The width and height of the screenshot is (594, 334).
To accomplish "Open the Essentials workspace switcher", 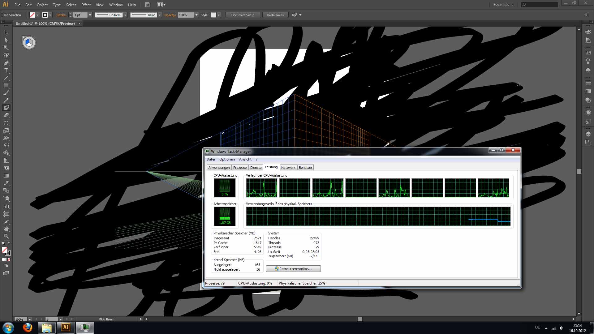I will (x=503, y=5).
